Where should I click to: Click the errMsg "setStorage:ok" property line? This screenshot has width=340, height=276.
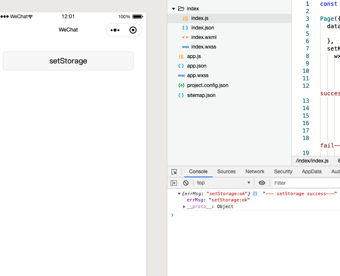[x=218, y=200]
